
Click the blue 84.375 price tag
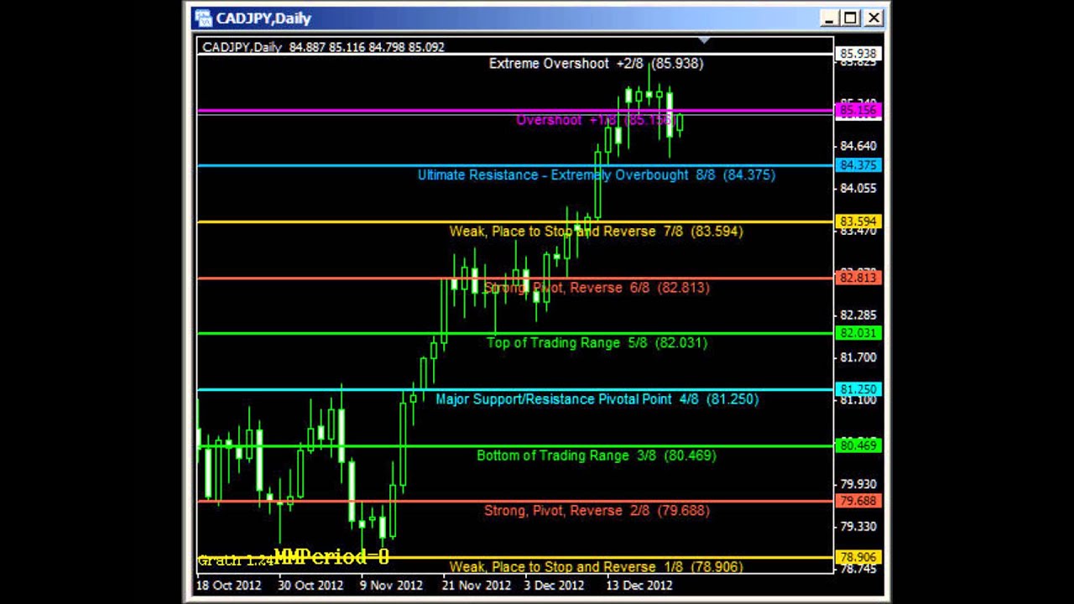point(858,165)
